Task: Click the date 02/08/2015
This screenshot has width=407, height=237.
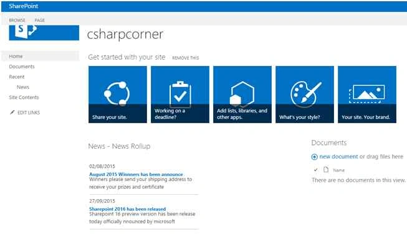Action: (102, 166)
